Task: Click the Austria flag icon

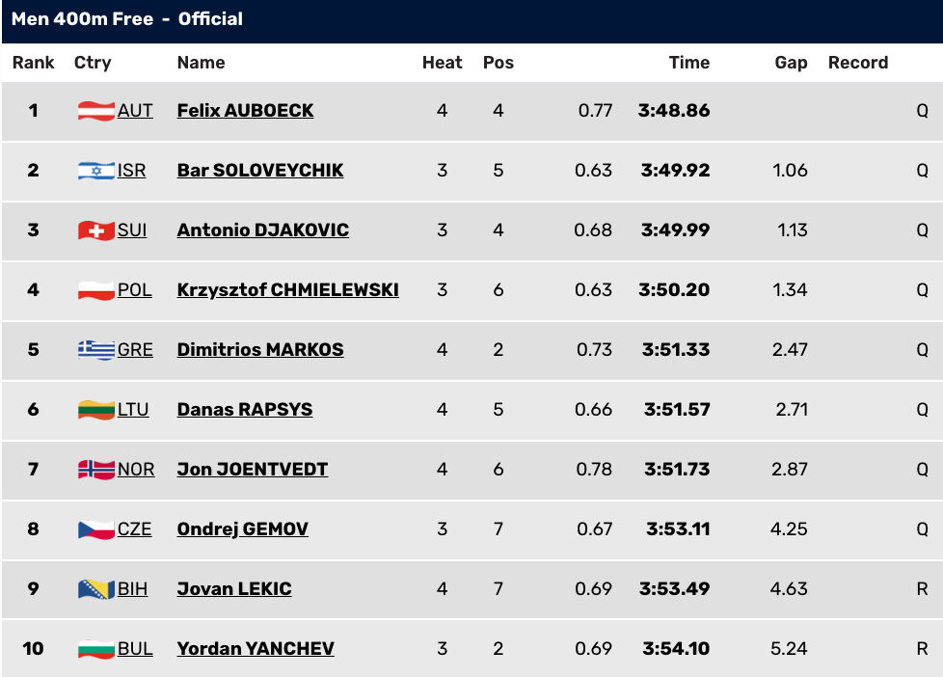Action: [x=96, y=111]
